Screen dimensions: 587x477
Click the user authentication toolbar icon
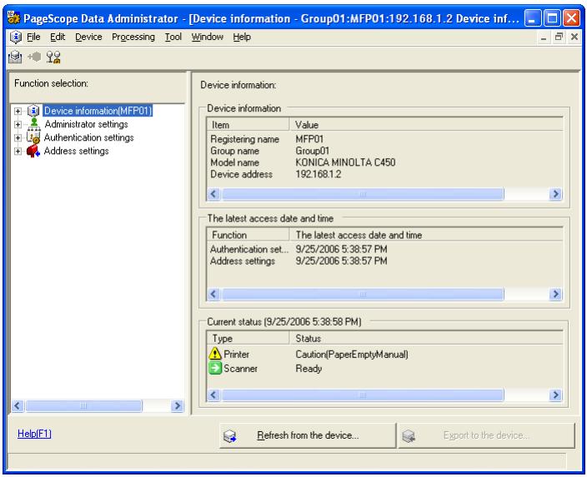53,57
